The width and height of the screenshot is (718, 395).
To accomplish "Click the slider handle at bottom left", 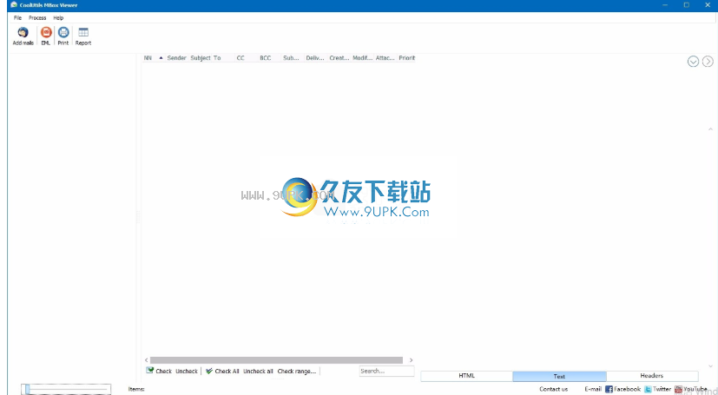I will (x=28, y=389).
